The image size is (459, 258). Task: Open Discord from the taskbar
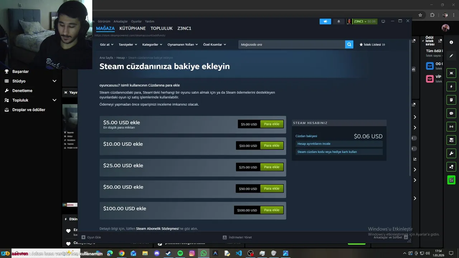pyautogui.click(x=157, y=253)
